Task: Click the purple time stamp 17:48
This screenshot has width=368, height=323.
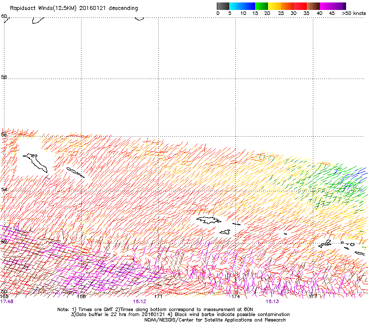Action: point(6,302)
